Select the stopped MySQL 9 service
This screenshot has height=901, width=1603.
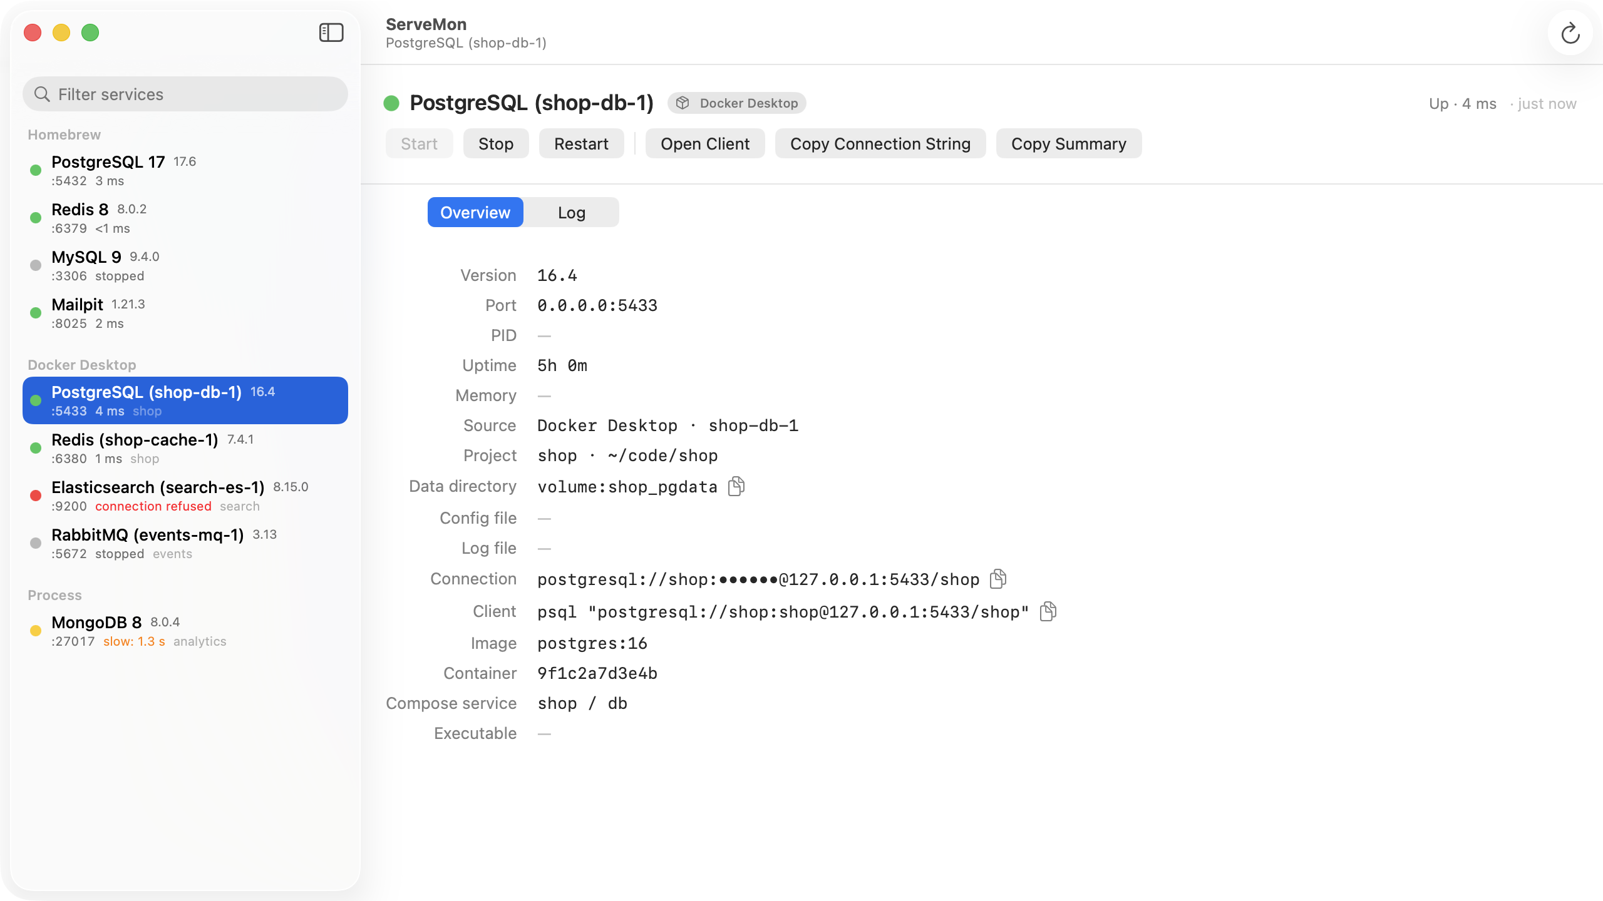(185, 265)
